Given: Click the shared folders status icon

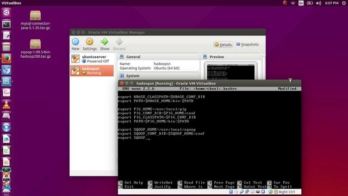Looking at the screenshot, I should pos(252,192).
